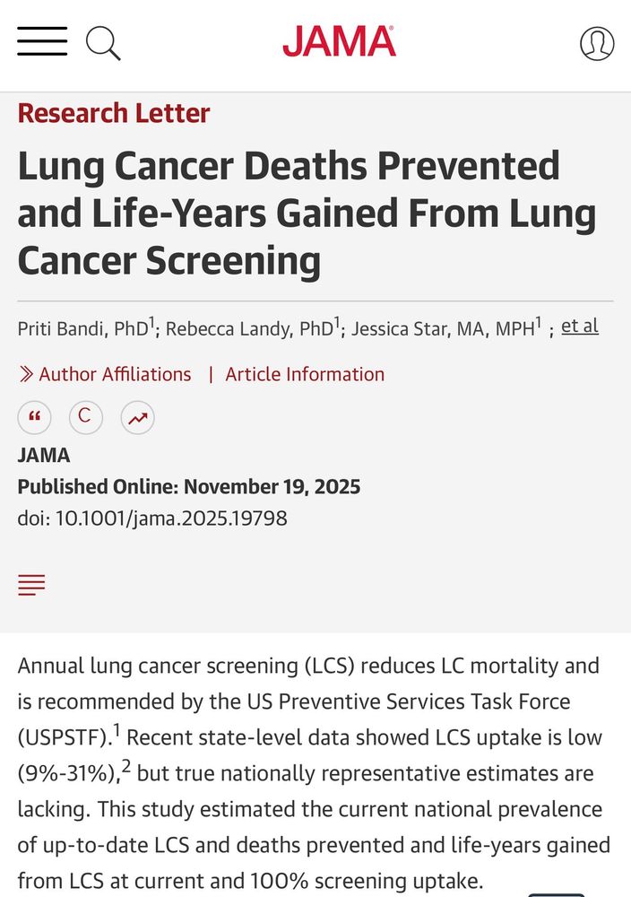Image resolution: width=631 pixels, height=897 pixels.
Task: Select author Rebecca Landy, PhD
Action: 248,329
